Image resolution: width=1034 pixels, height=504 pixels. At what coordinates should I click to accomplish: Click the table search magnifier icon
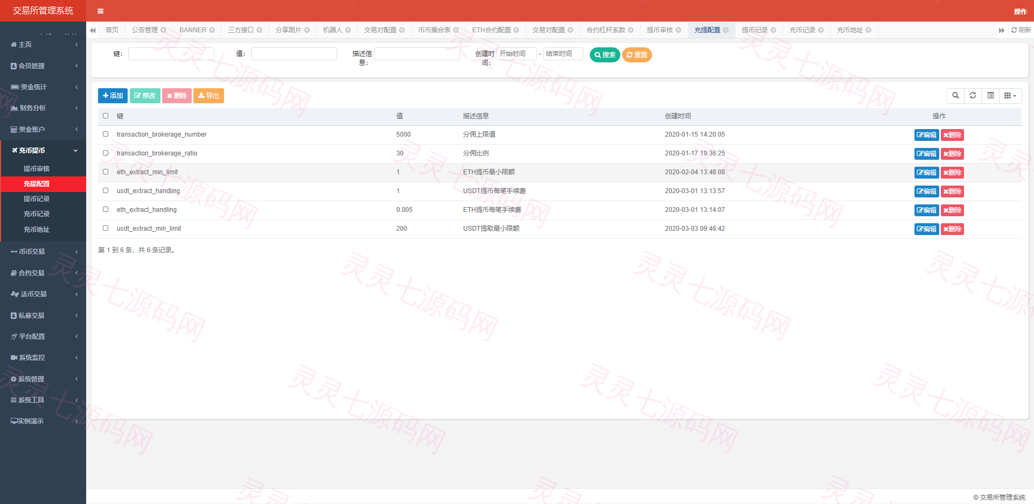point(955,96)
